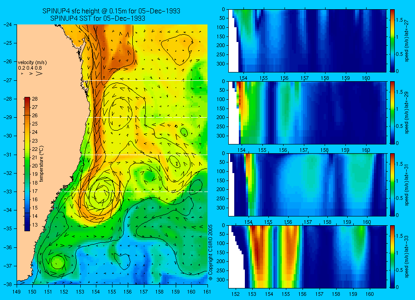Click the '-27' latitude label on map axis
This screenshot has width=415, height=300.
pos(7,81)
